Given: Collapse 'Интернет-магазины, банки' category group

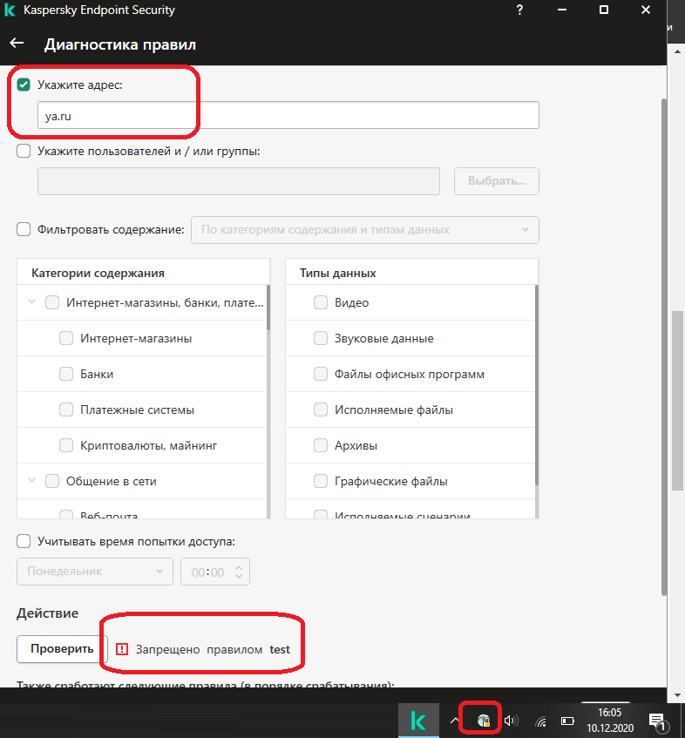Looking at the screenshot, I should coord(31,301).
